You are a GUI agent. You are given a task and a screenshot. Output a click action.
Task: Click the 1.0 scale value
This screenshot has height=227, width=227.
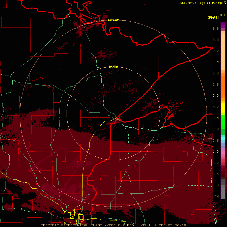pyautogui.click(x=216, y=152)
